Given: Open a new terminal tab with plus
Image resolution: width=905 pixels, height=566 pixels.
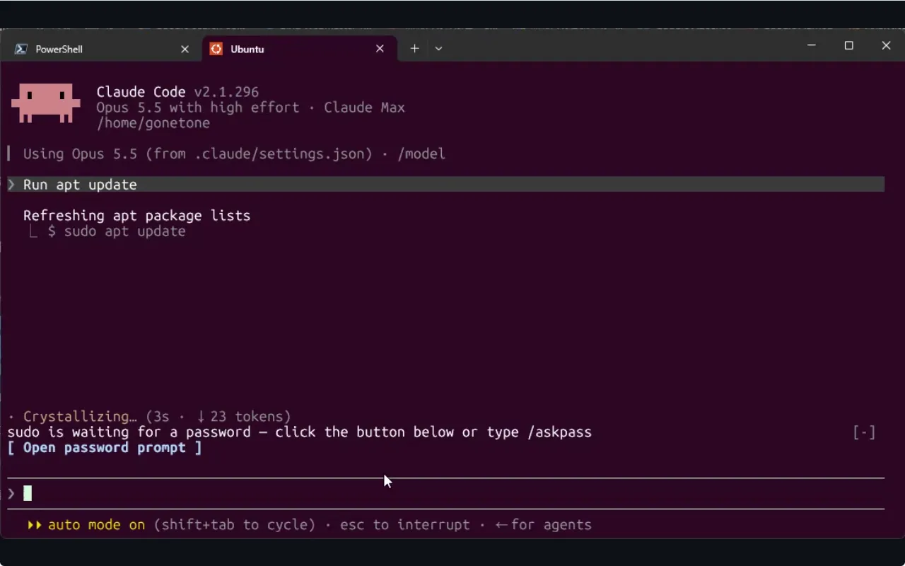Looking at the screenshot, I should click(x=415, y=48).
